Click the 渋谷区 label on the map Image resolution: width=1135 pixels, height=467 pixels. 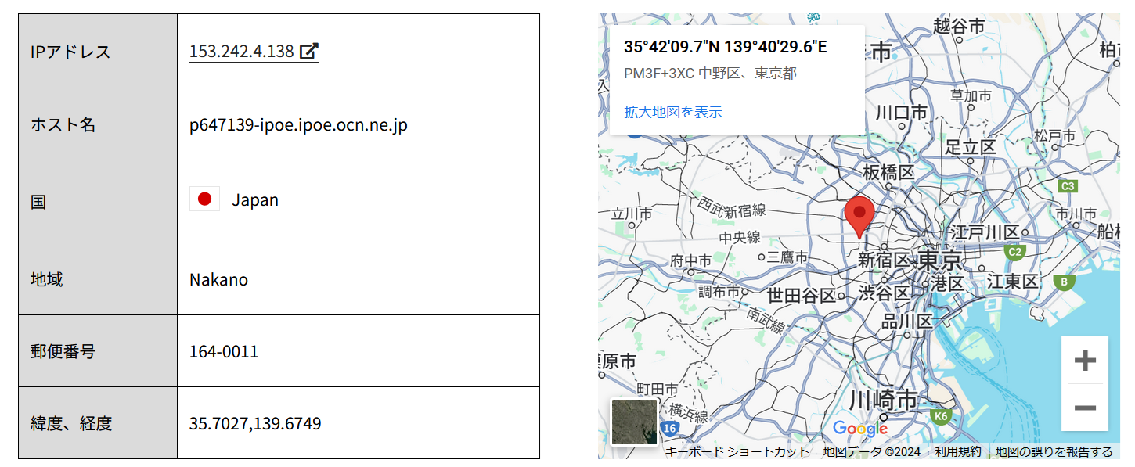[x=885, y=293]
